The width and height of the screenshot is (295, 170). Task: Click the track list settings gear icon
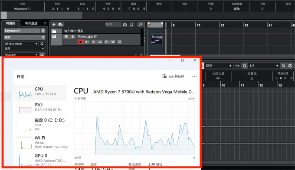[x=141, y=55]
